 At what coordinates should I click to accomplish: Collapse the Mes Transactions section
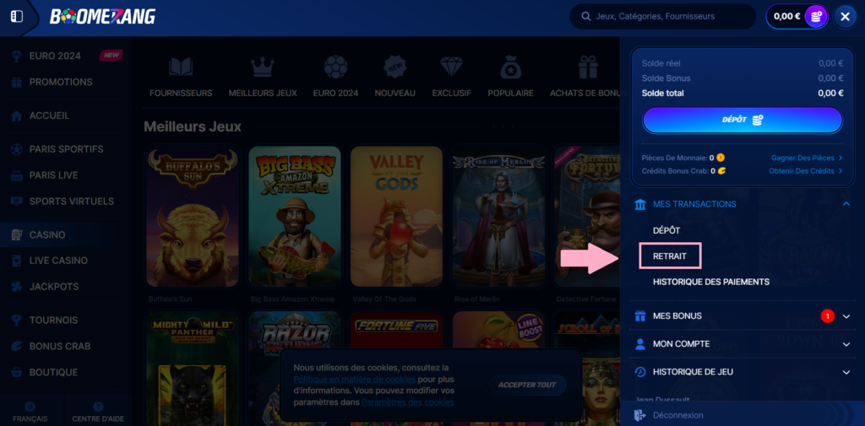pos(846,204)
